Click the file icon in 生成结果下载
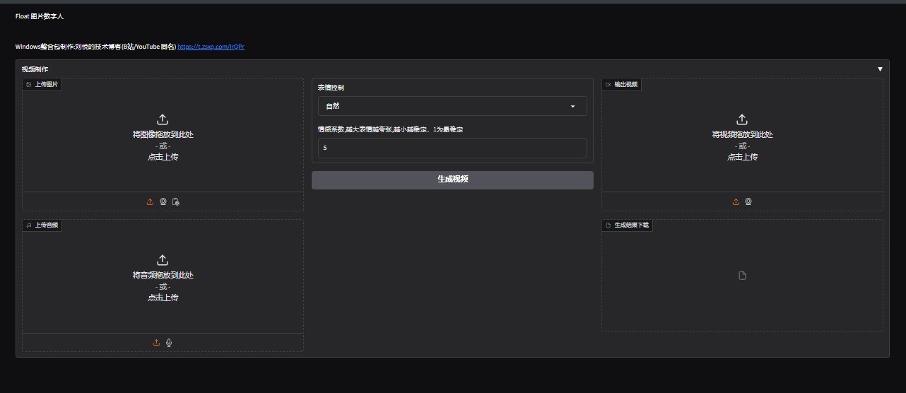The height and width of the screenshot is (393, 906). pyautogui.click(x=742, y=276)
